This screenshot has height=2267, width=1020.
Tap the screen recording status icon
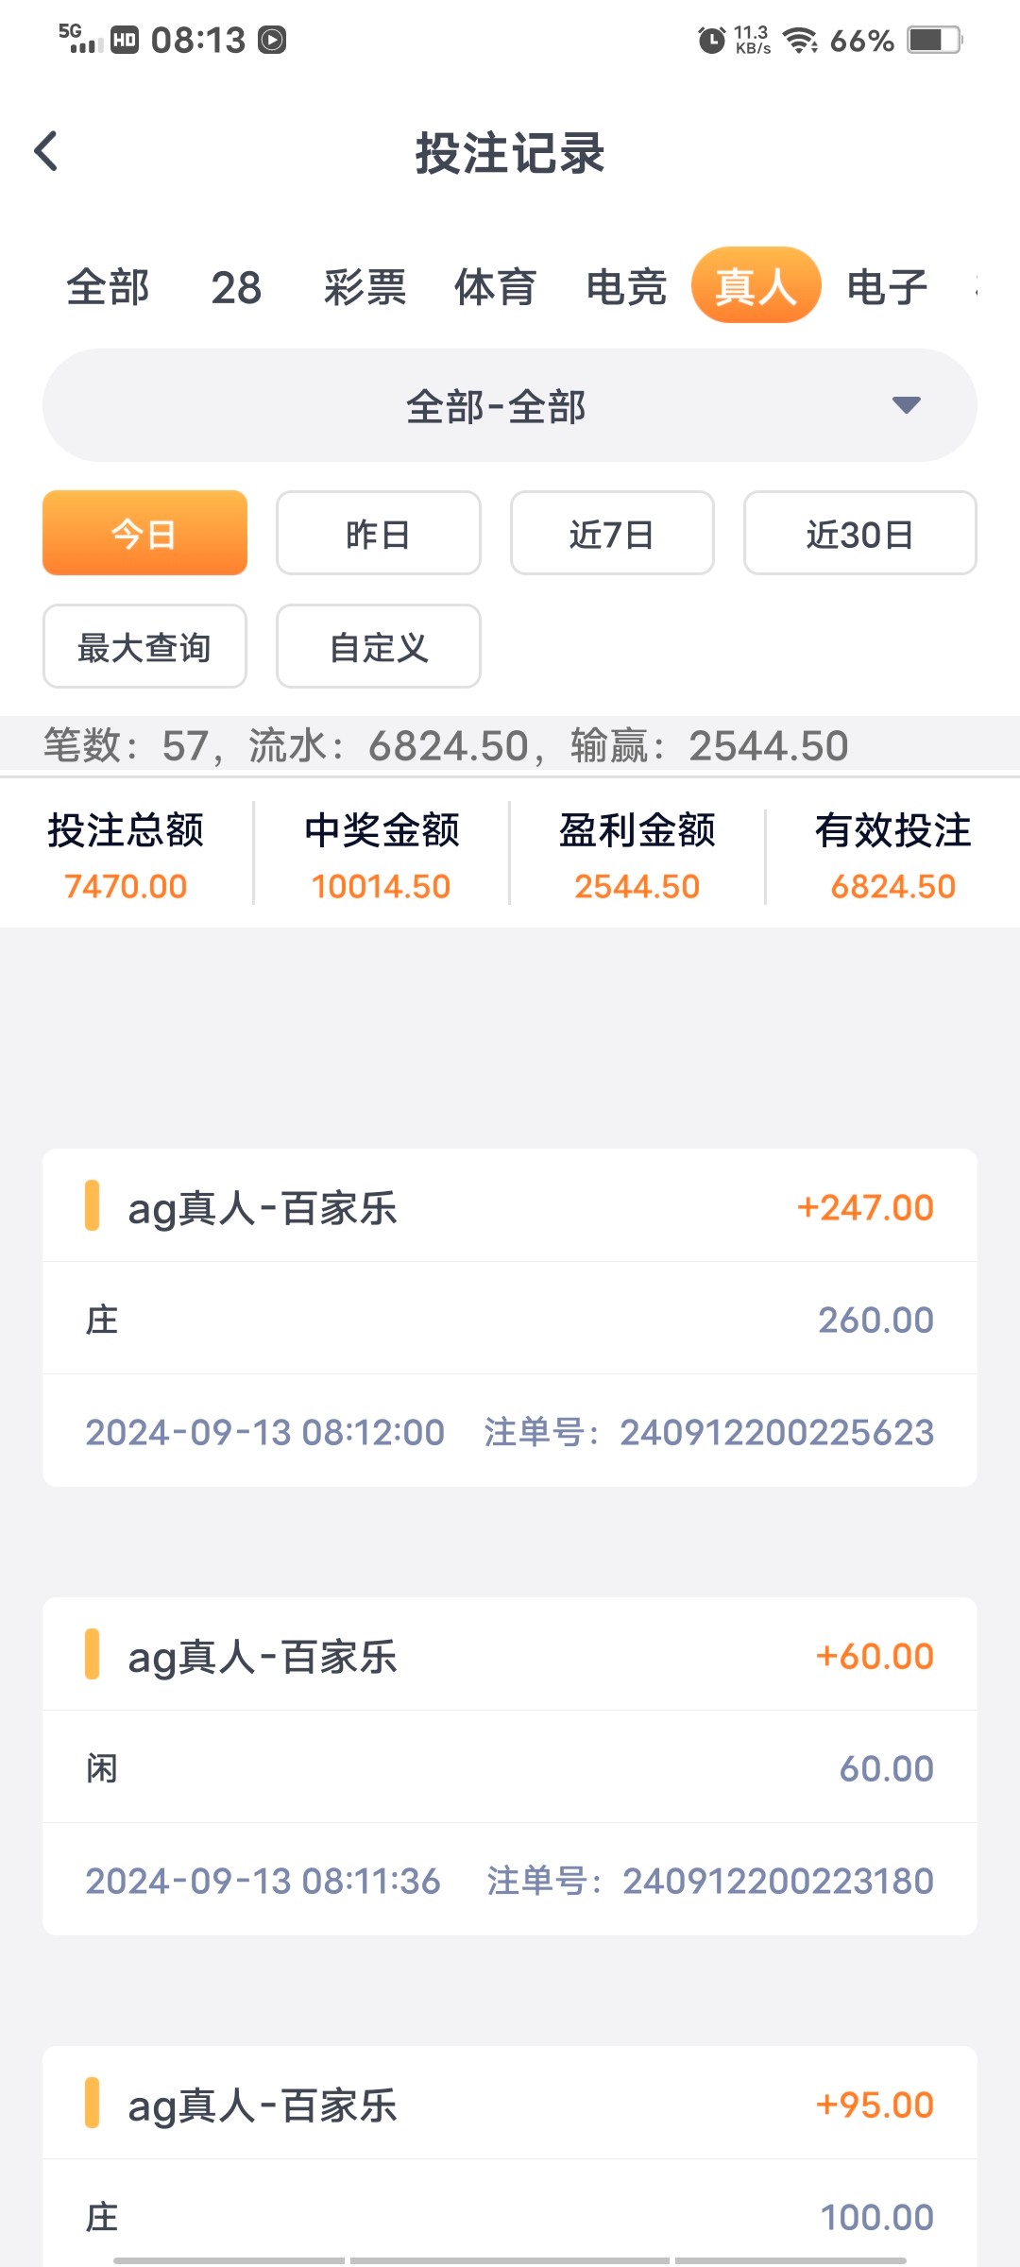point(273,40)
